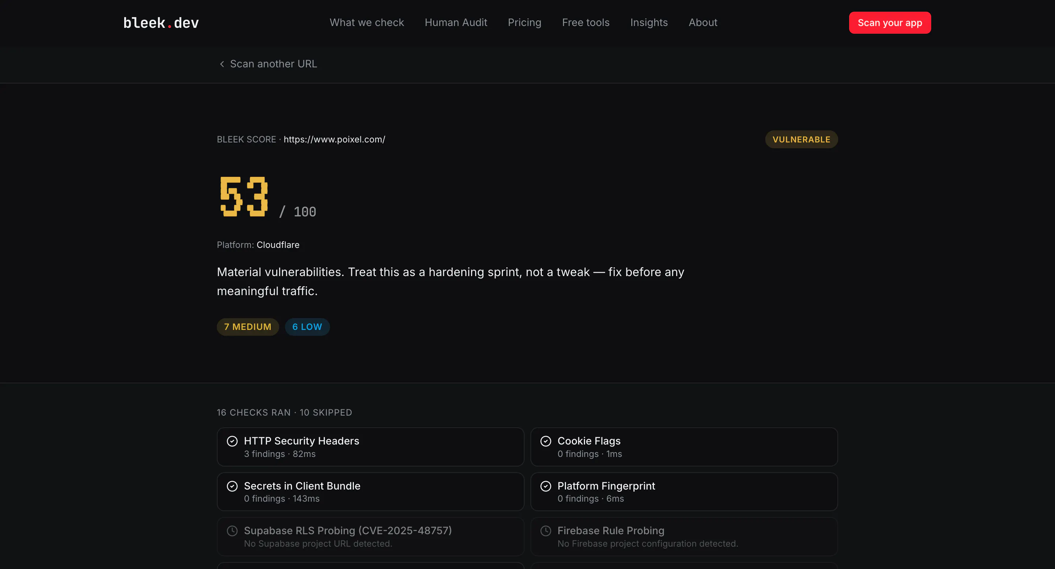Open the What we check menu item

click(367, 22)
